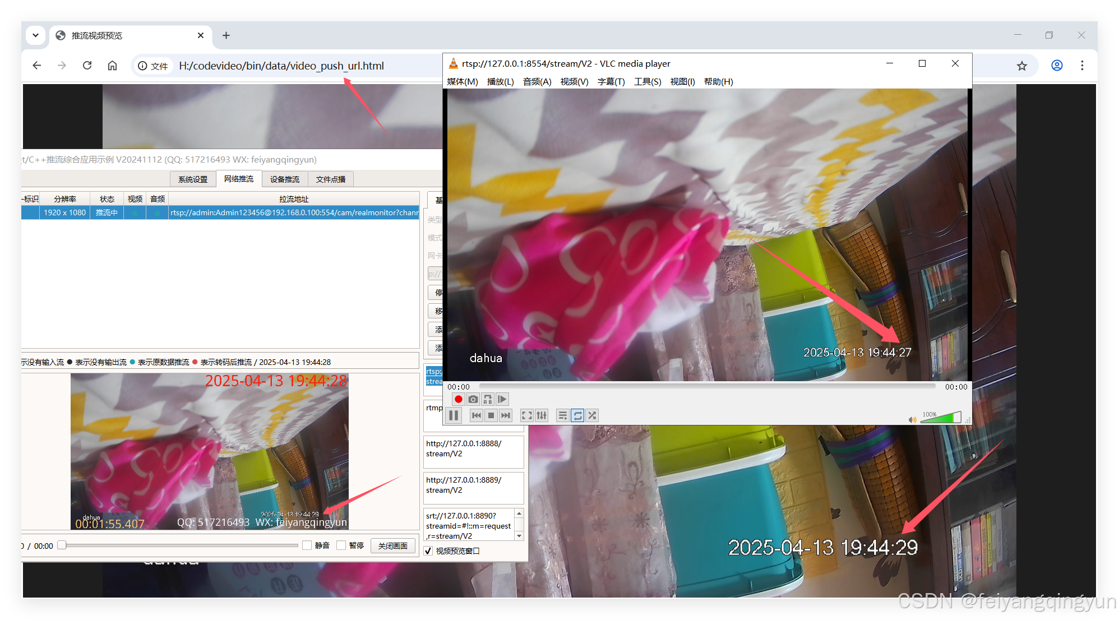Toggle VLC loop mode button

(577, 415)
